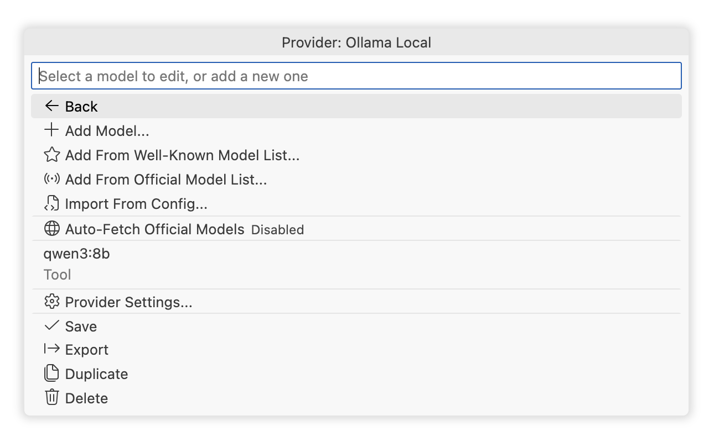Select Import From Config... entry
The width and height of the screenshot is (714, 442).
tap(356, 204)
